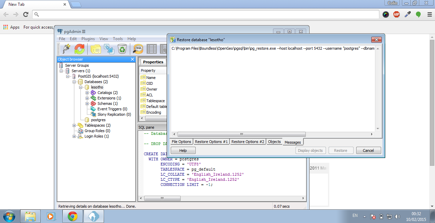Collapse the PostGIS server node
Screen dimensions: 435x223
coord(68,76)
